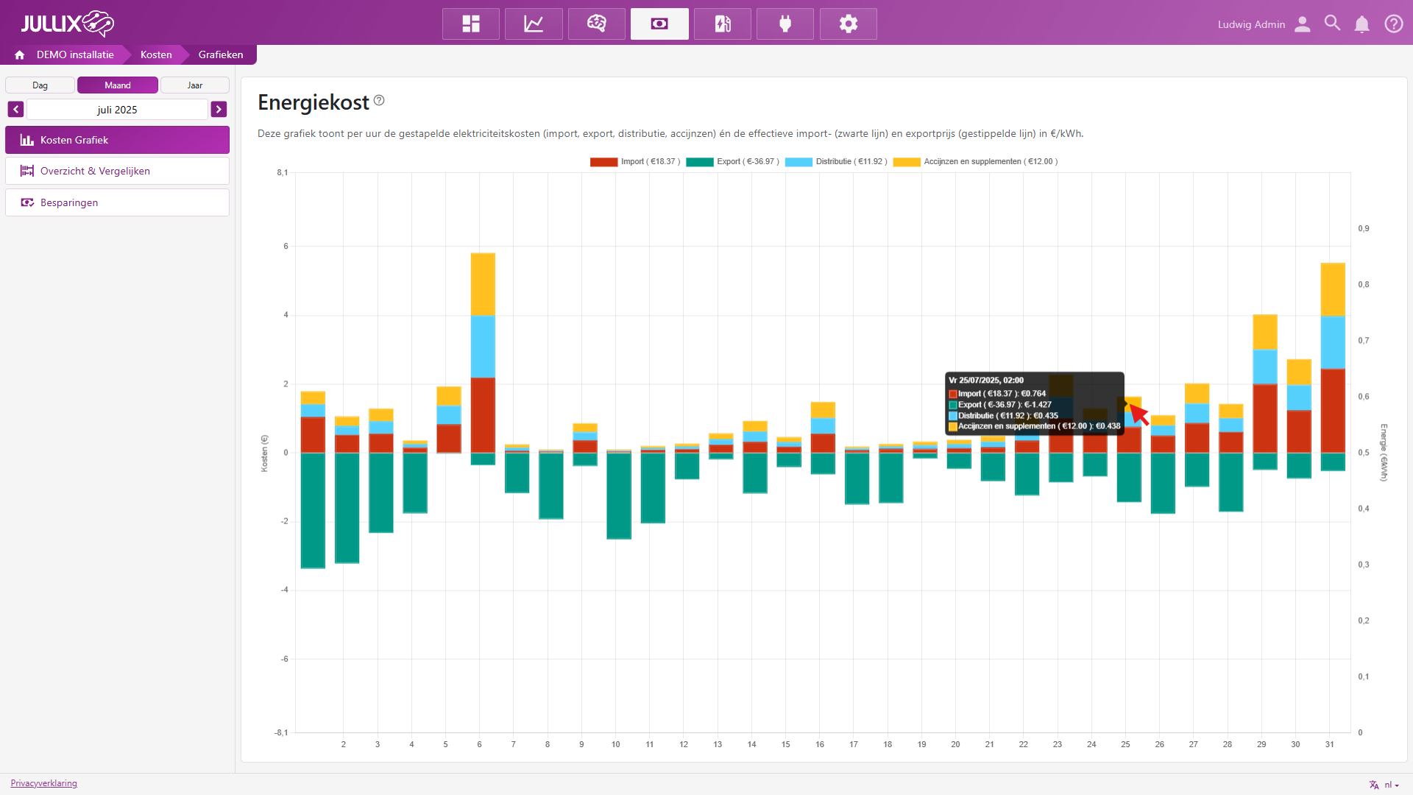Open the dashboard tiles view
The height and width of the screenshot is (795, 1413).
pyautogui.click(x=471, y=24)
